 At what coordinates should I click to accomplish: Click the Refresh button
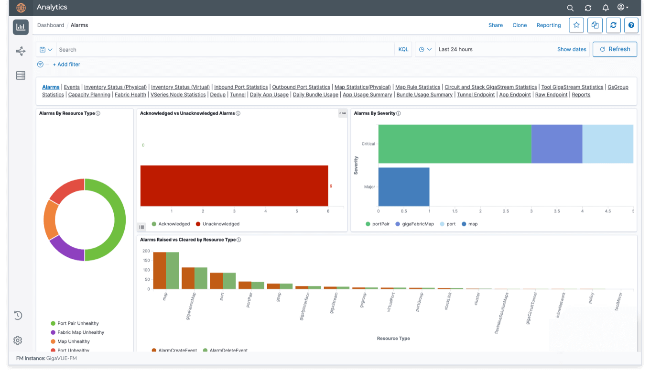pos(615,49)
